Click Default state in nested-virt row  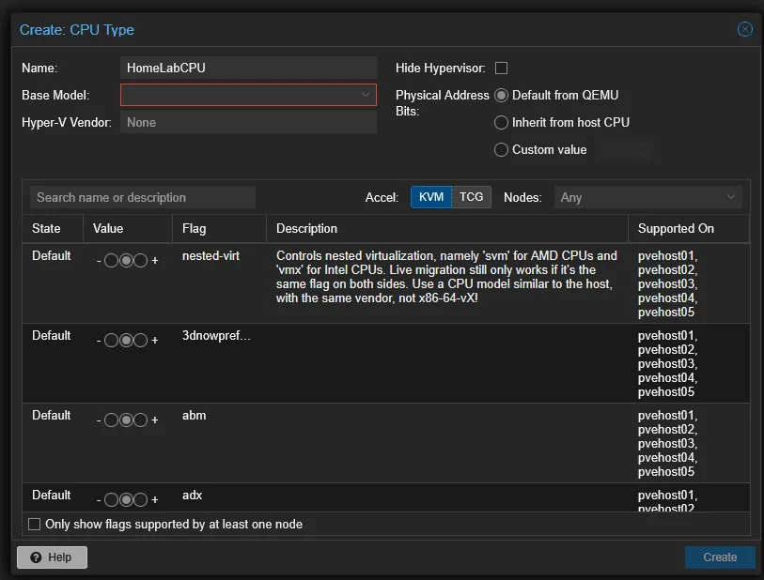51,255
